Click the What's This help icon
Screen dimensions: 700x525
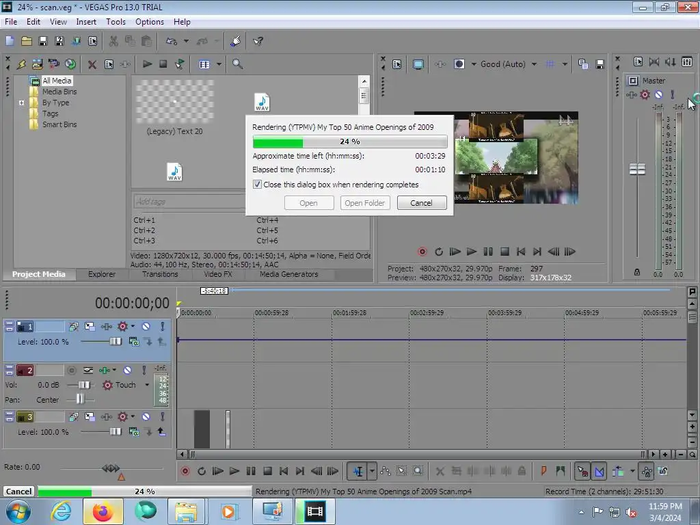258,41
